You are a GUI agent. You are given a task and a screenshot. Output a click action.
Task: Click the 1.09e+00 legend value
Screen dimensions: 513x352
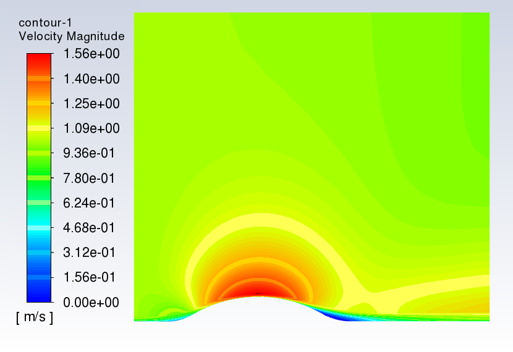(91, 128)
